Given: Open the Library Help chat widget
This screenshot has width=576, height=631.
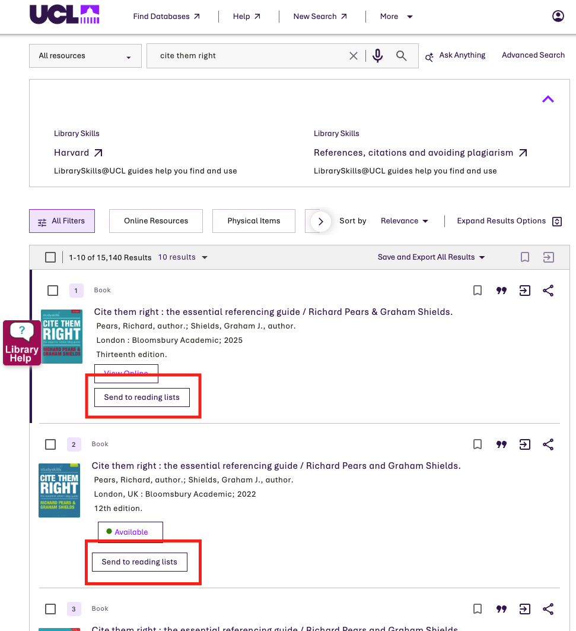Looking at the screenshot, I should 22,343.
